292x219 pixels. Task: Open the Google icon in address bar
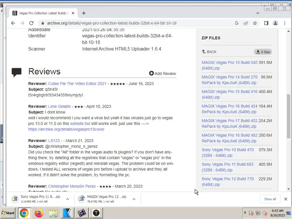[x=236, y=23]
